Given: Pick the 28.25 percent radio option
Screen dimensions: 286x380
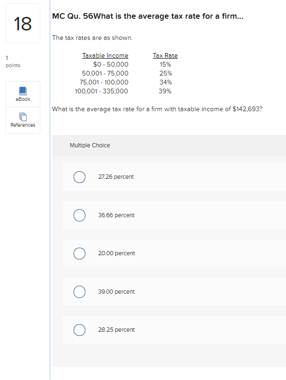Looking at the screenshot, I should [79, 330].
